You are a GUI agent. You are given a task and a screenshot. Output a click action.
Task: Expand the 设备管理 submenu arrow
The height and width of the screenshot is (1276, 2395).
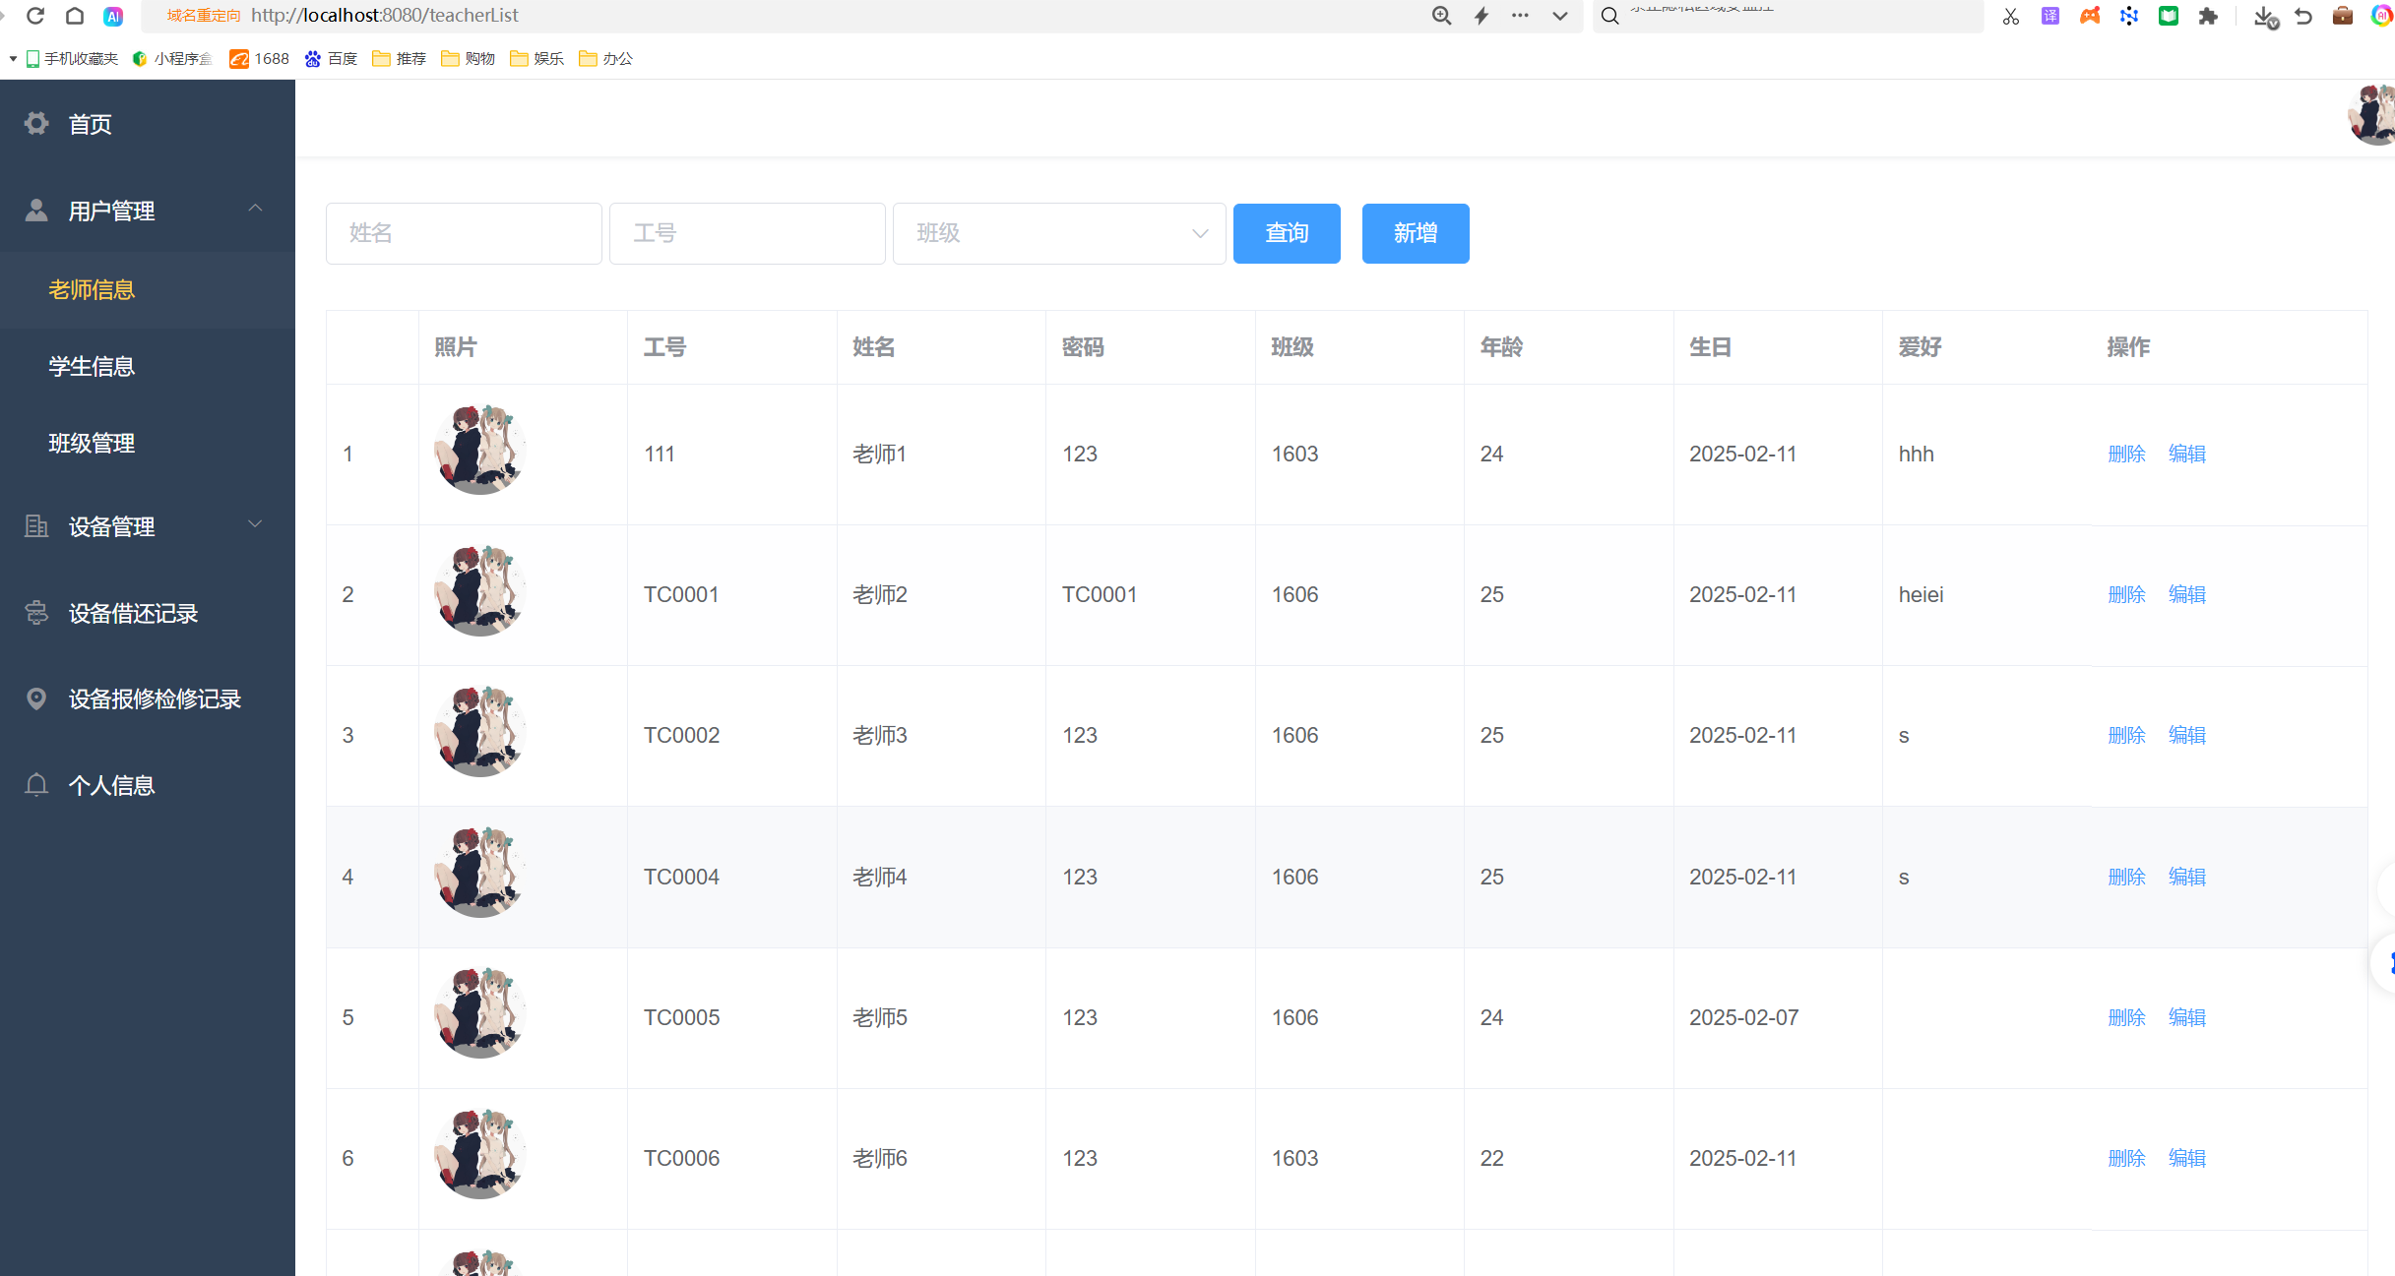tap(255, 524)
